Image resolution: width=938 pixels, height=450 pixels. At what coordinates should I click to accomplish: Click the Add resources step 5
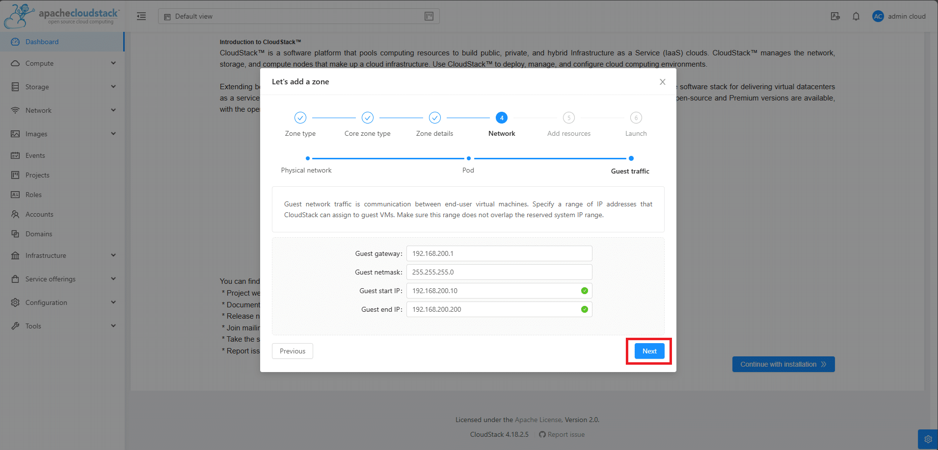(x=569, y=118)
